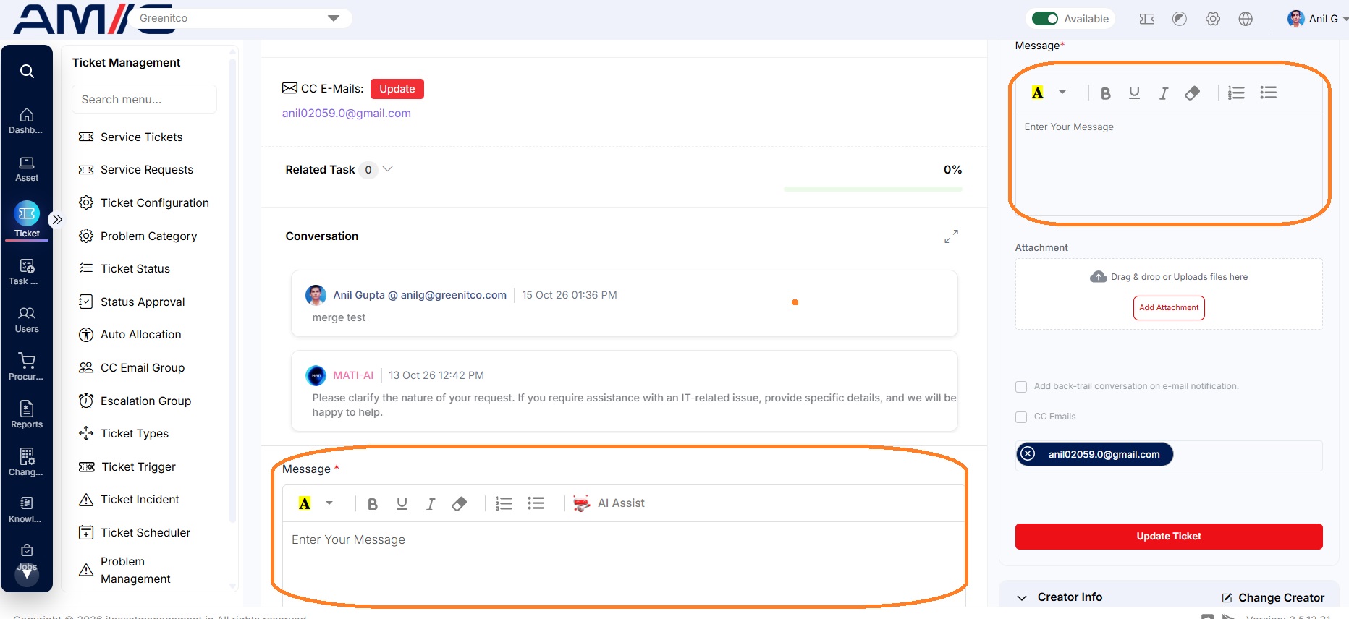Viewport: 1349px width, 619px height.
Task: Pick text highlight color in right-panel editor
Action: [x=1038, y=93]
